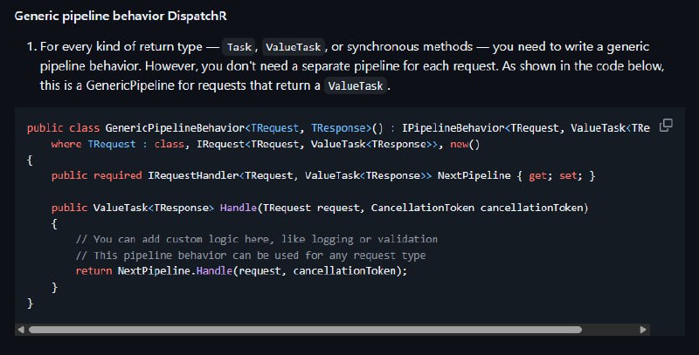
Task: Copy the code block with the copy icon
Action: point(666,126)
